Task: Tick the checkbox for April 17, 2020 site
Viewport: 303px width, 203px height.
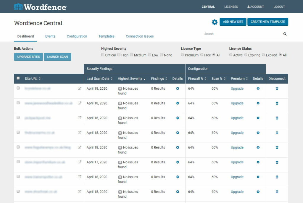Action: (x=18, y=162)
